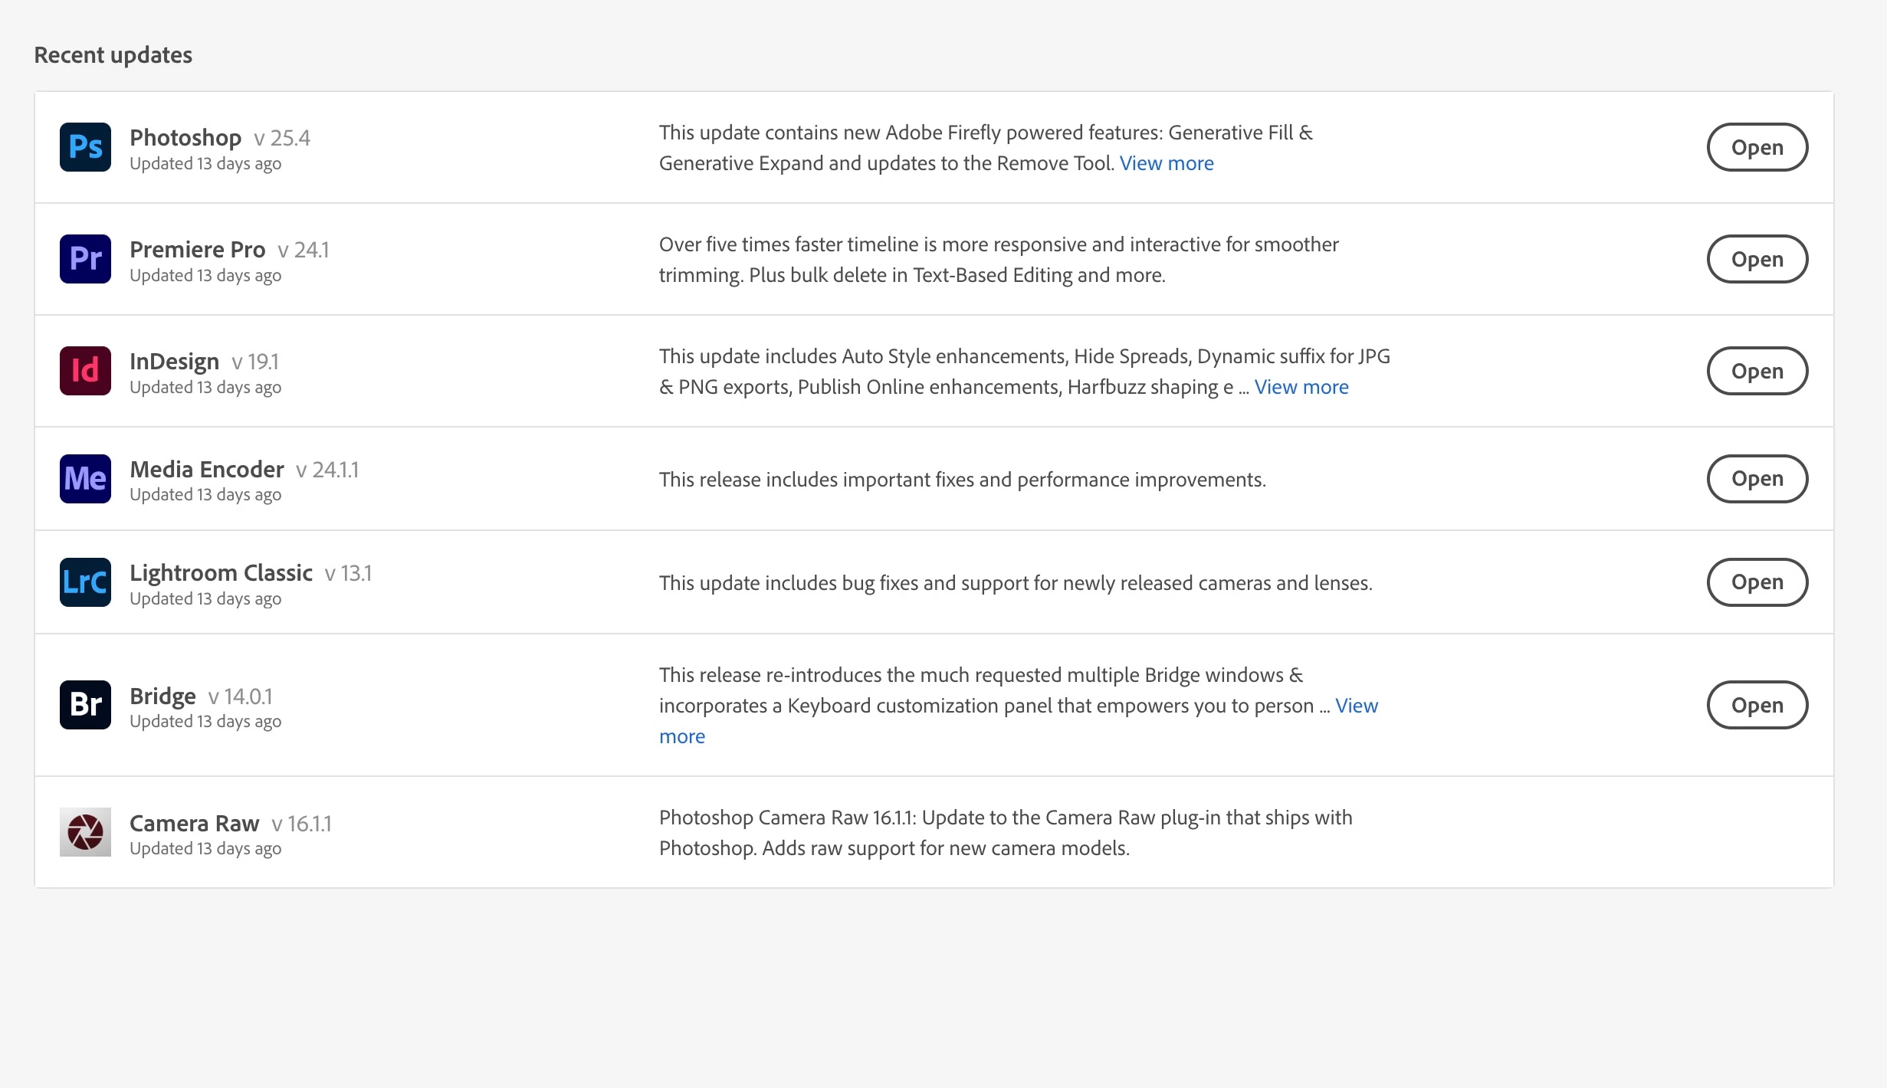Open Photoshop with its Open button

point(1757,147)
